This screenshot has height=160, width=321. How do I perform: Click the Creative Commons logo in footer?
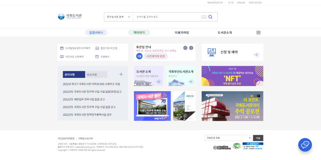[222, 148]
